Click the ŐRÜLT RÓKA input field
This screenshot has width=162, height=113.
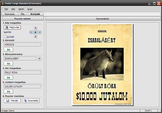pyautogui.click(x=22, y=72)
